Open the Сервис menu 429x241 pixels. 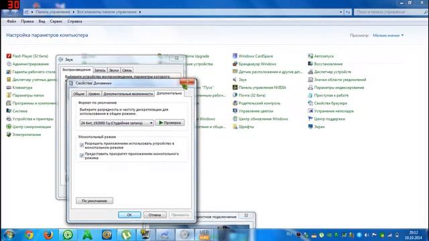(56, 21)
